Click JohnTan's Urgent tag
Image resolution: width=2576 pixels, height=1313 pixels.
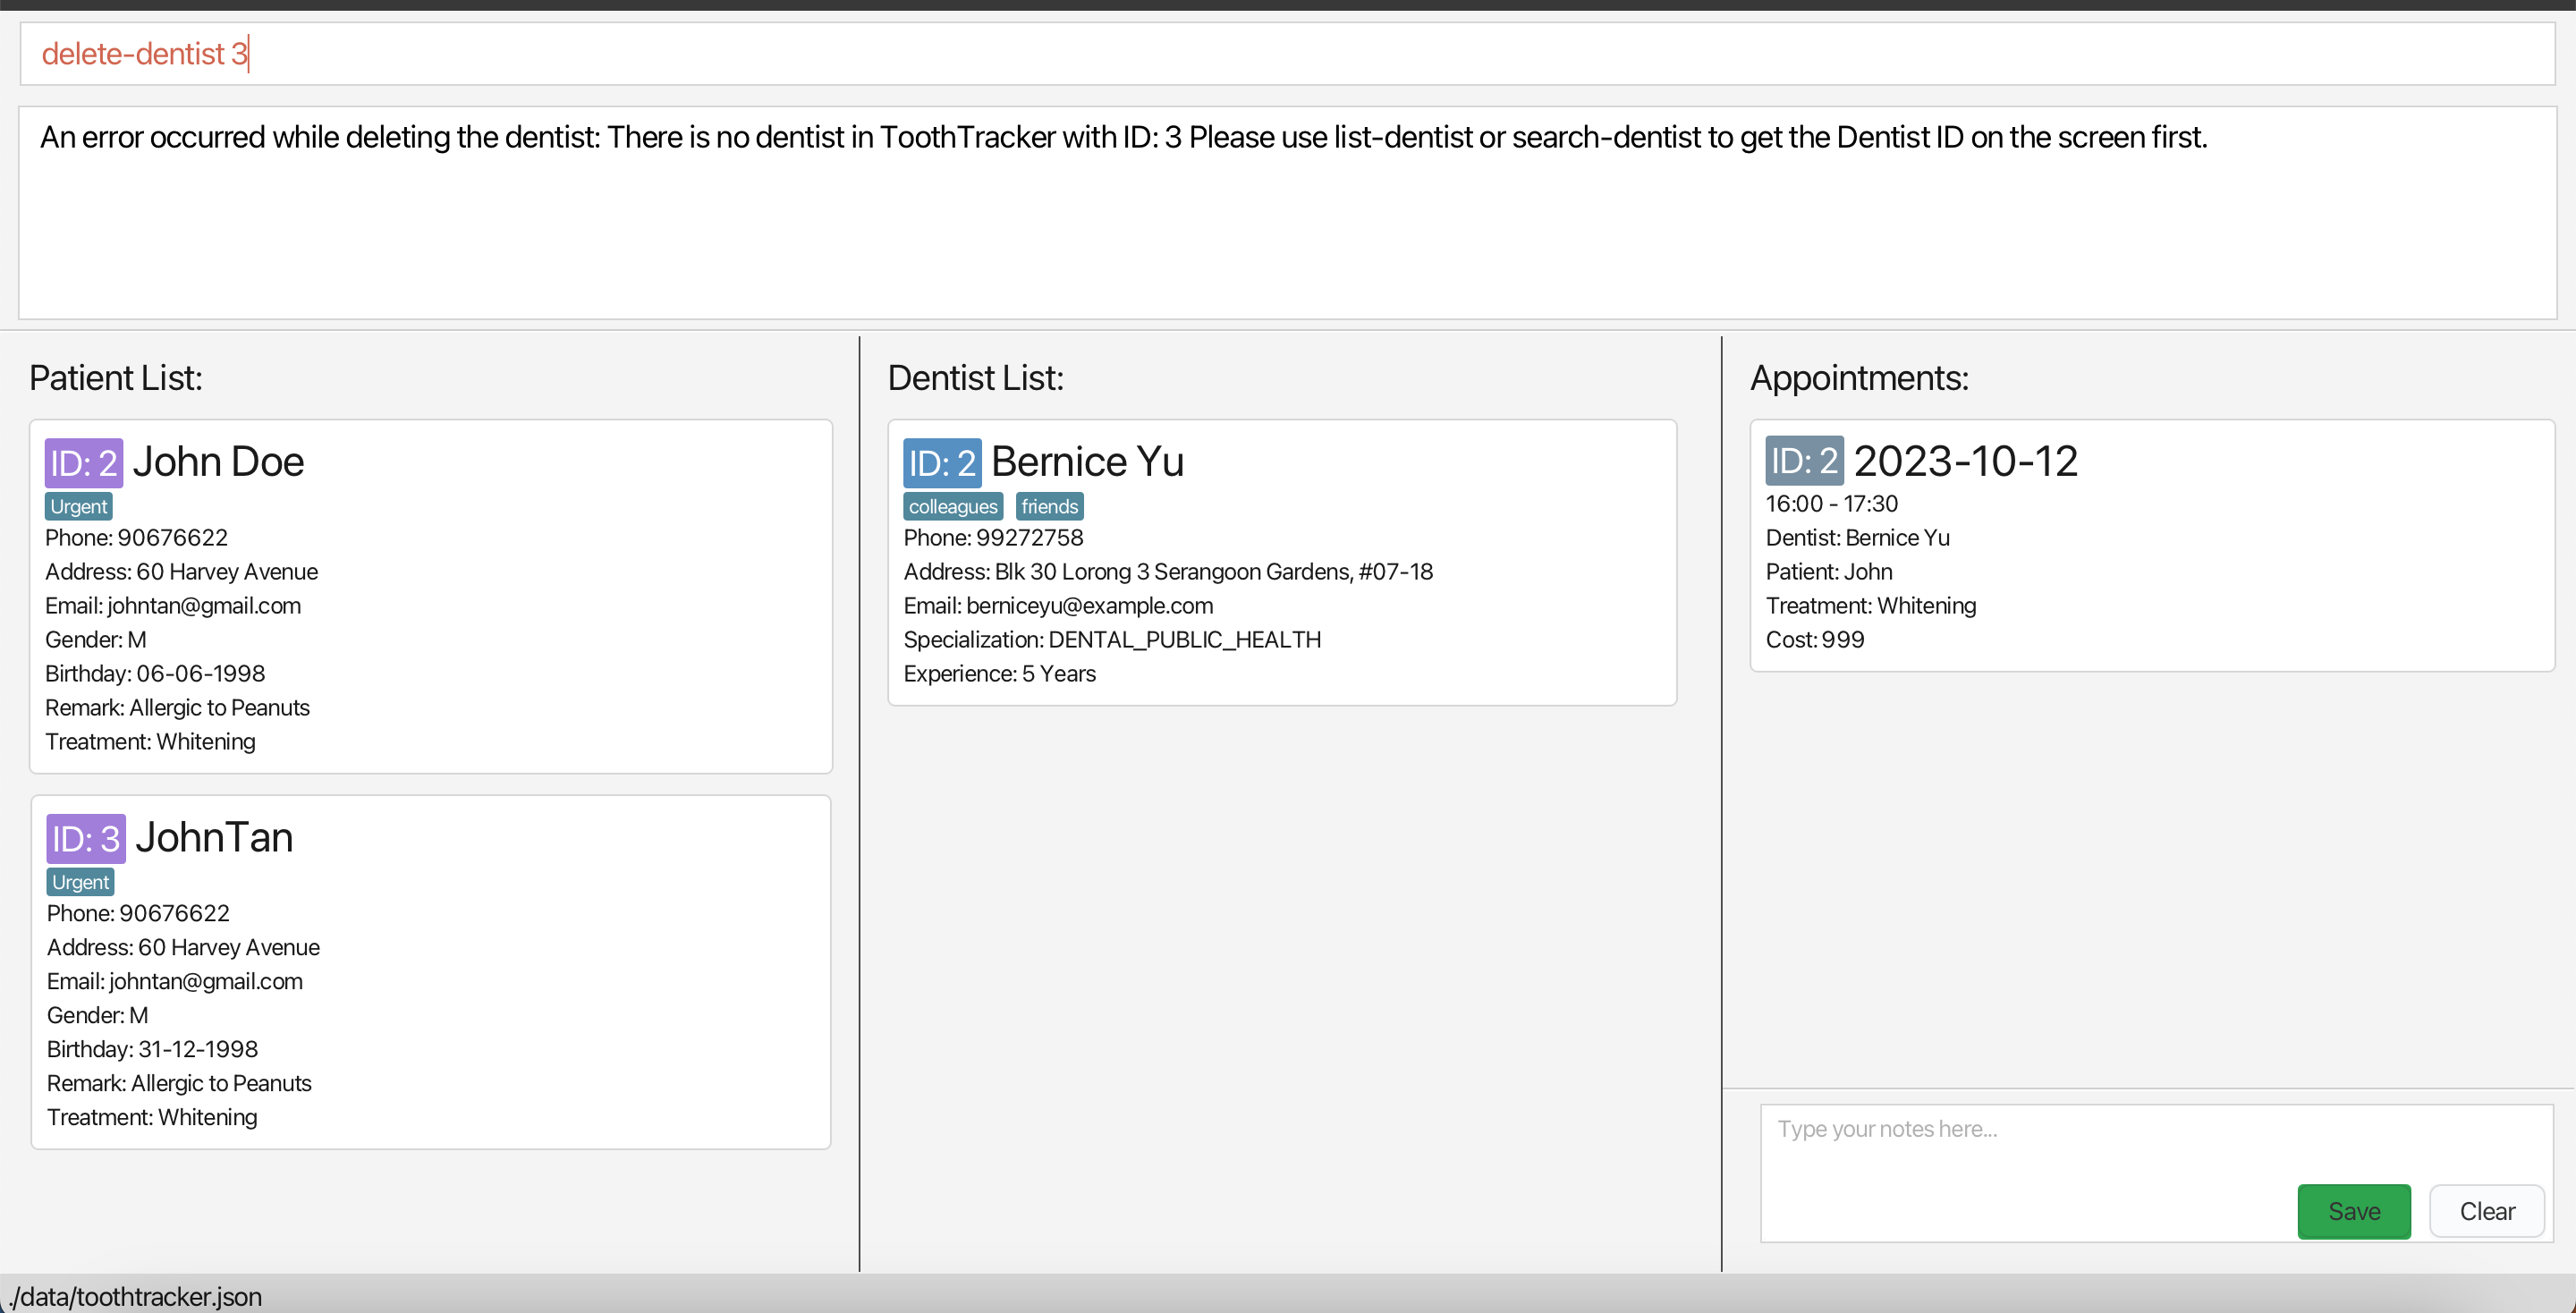(x=81, y=882)
